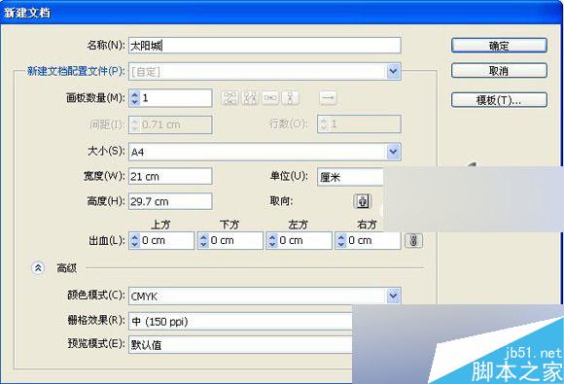564x384 pixels.
Task: Select arrange by row icon
Action: [x=270, y=98]
